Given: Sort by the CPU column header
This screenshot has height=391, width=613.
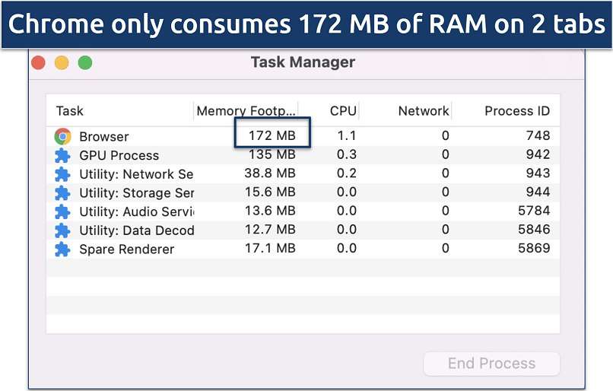Looking at the screenshot, I should (343, 111).
